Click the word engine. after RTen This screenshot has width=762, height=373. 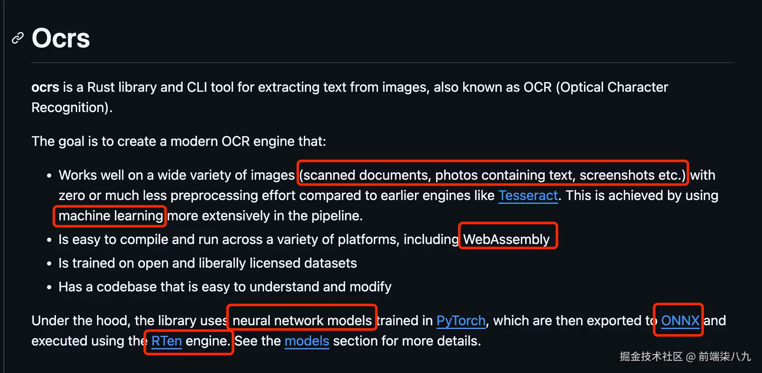pyautogui.click(x=208, y=341)
